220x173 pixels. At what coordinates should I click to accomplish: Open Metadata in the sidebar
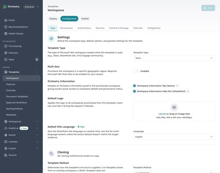(21, 115)
